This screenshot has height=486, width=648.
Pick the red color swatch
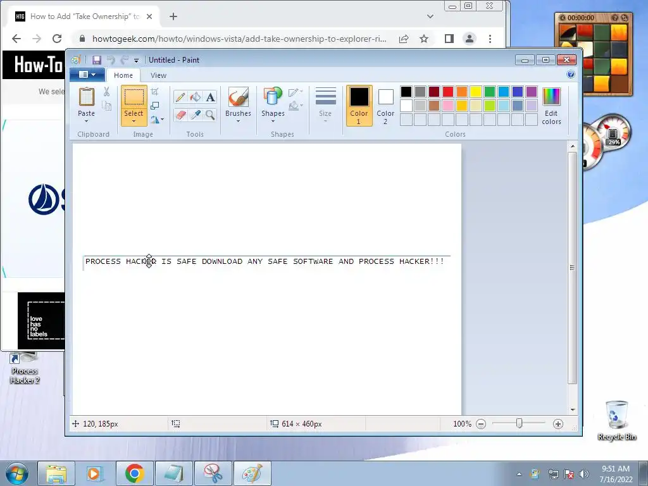pyautogui.click(x=448, y=91)
